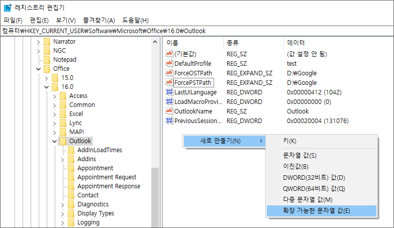Expand the NGC key

pos(38,51)
